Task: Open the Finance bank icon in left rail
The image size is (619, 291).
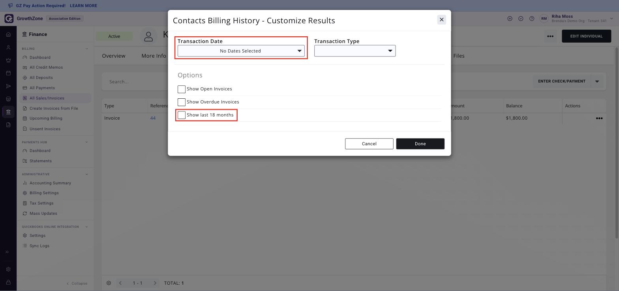Action: pyautogui.click(x=8, y=112)
